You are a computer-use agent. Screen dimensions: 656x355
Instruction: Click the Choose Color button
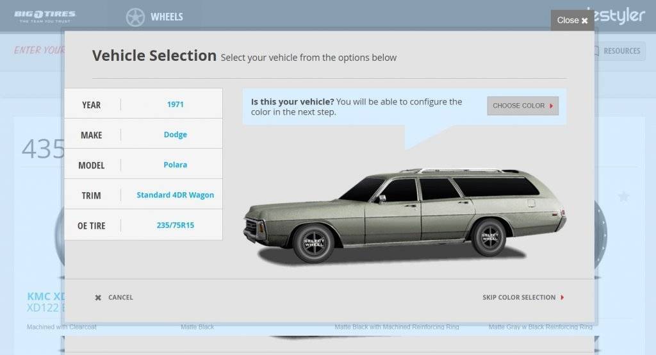[522, 106]
